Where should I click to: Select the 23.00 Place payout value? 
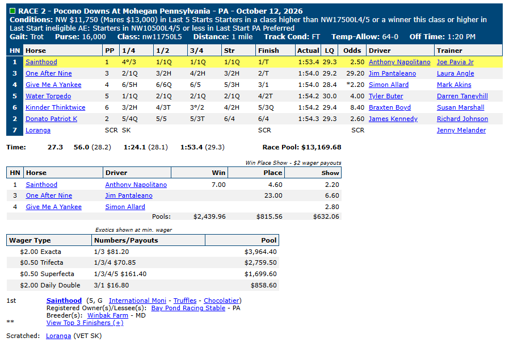coord(273,195)
